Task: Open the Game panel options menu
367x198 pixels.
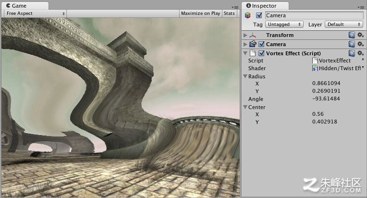Action: (235, 7)
